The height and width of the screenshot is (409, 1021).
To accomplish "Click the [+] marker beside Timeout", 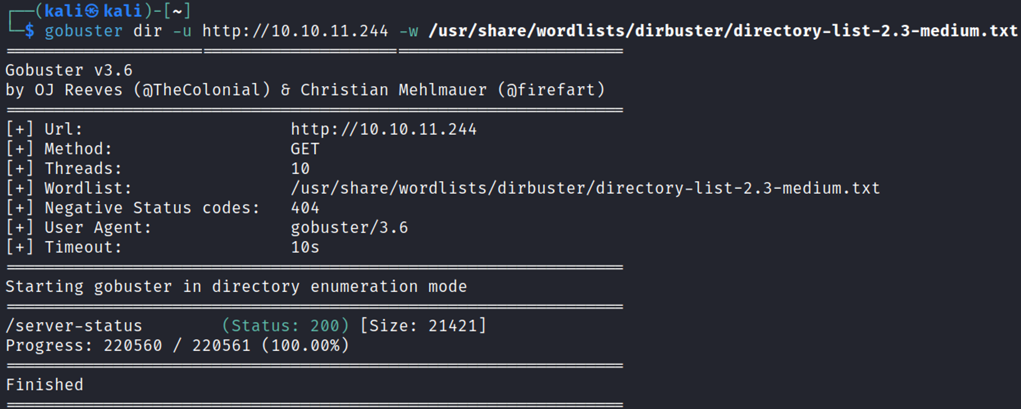I will tap(20, 247).
